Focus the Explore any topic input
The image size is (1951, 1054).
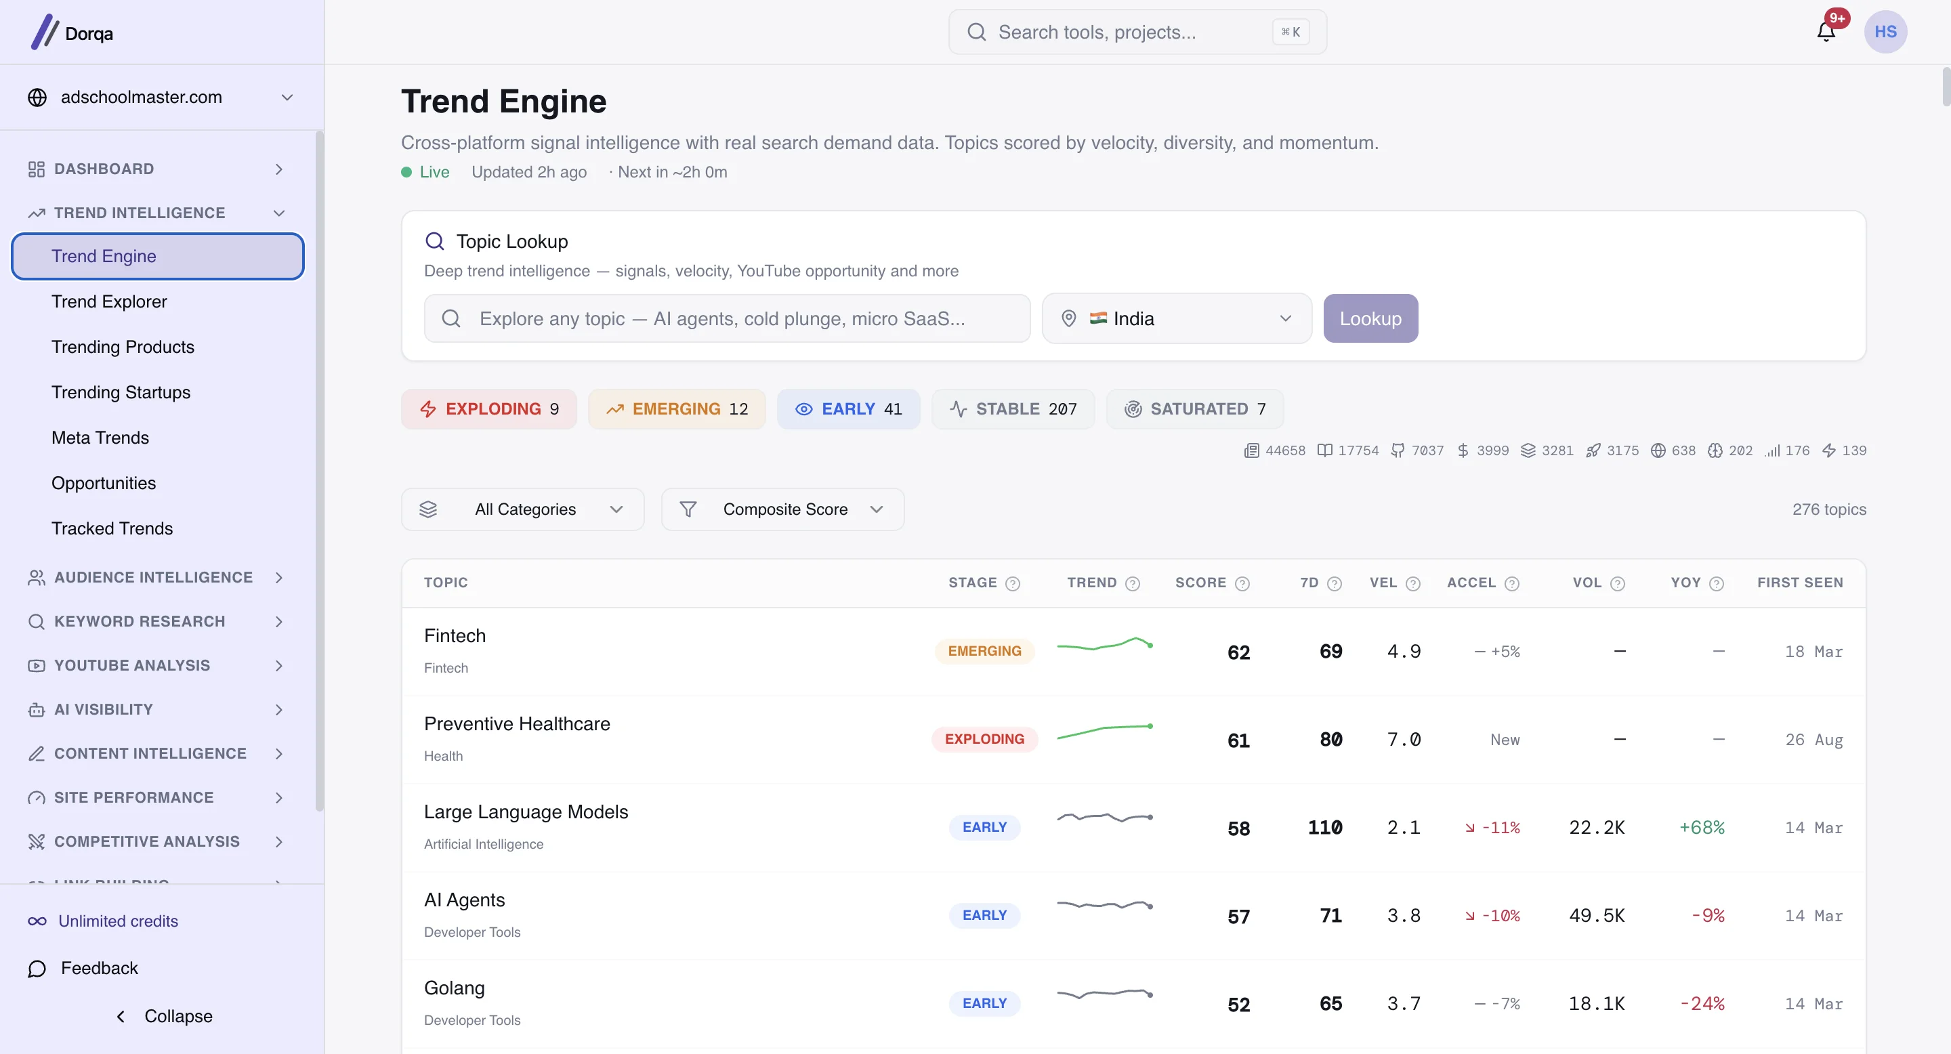[727, 318]
